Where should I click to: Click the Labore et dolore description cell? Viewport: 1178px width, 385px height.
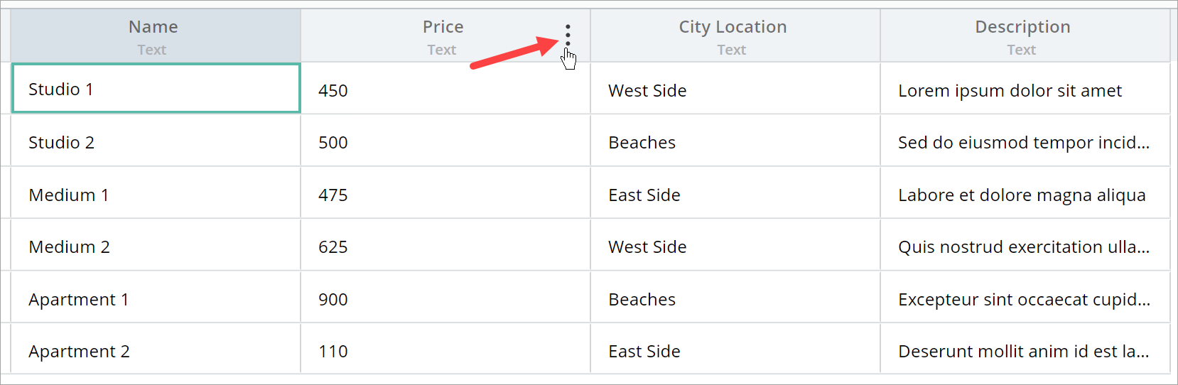click(x=1024, y=195)
